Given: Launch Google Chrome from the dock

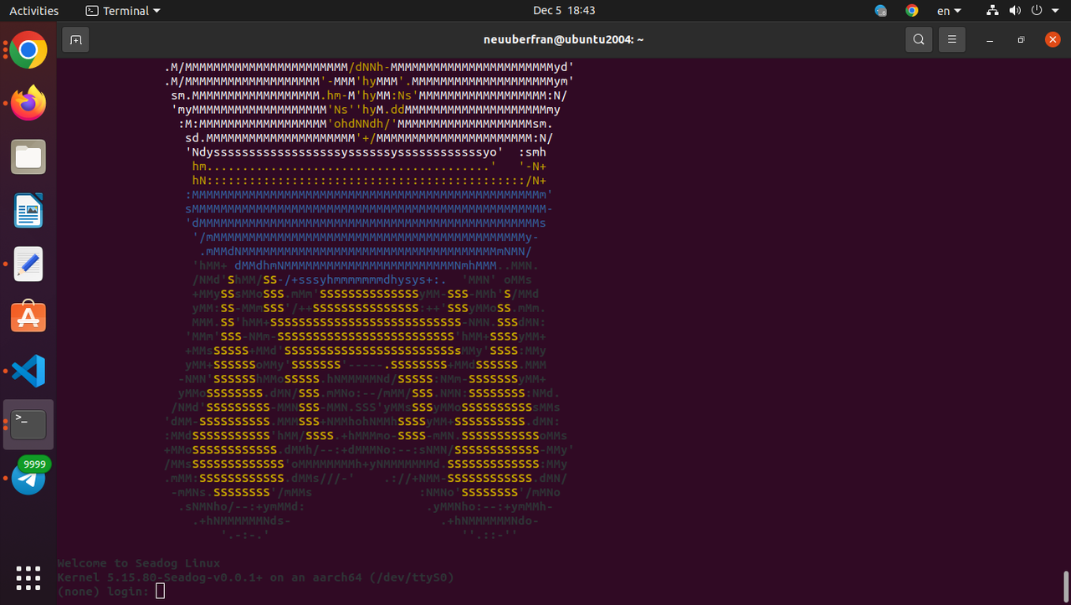Looking at the screenshot, I should click(28, 50).
